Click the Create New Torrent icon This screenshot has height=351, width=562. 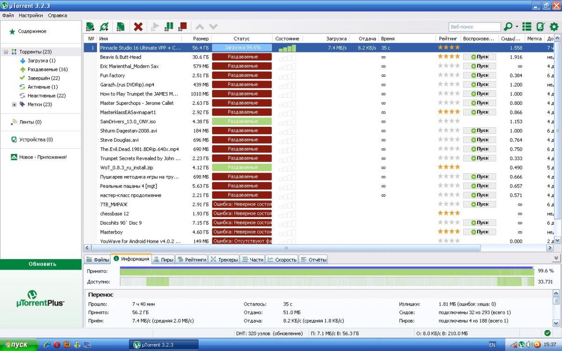[x=120, y=27]
